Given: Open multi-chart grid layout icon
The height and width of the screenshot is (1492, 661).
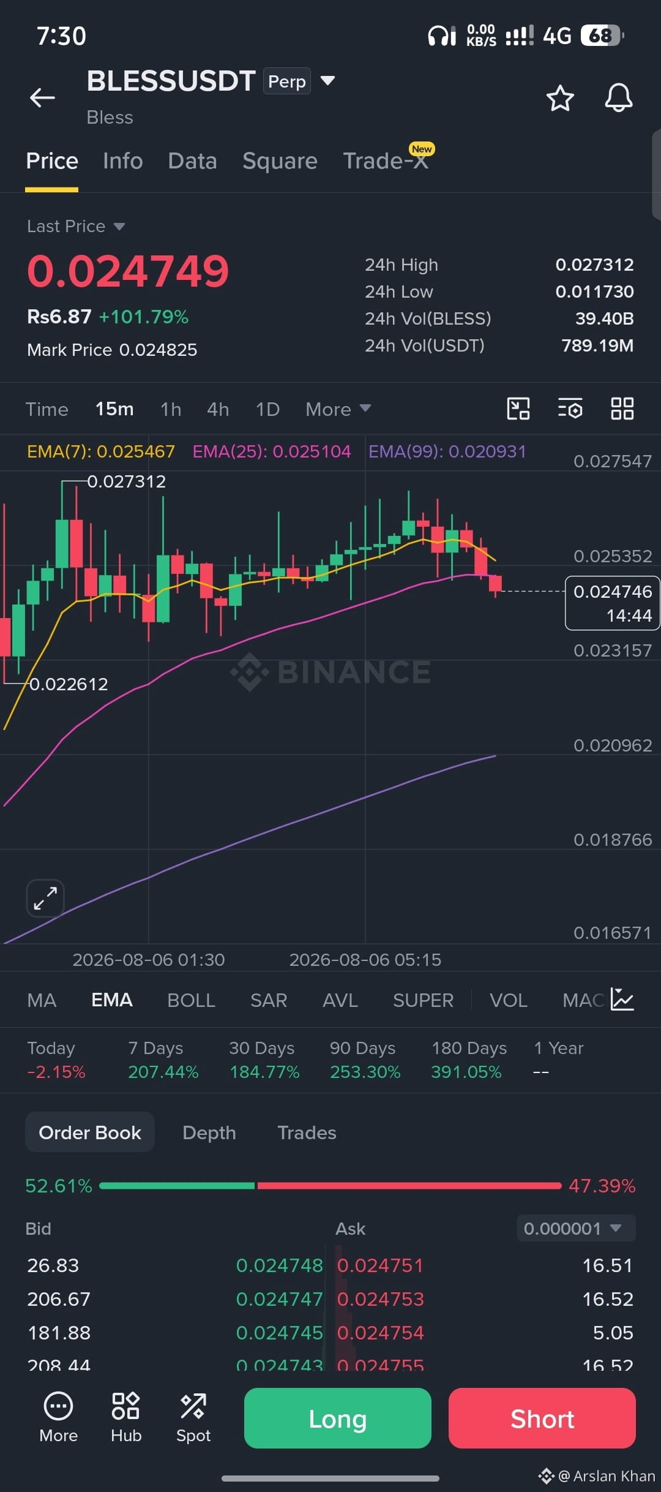Looking at the screenshot, I should [x=622, y=409].
